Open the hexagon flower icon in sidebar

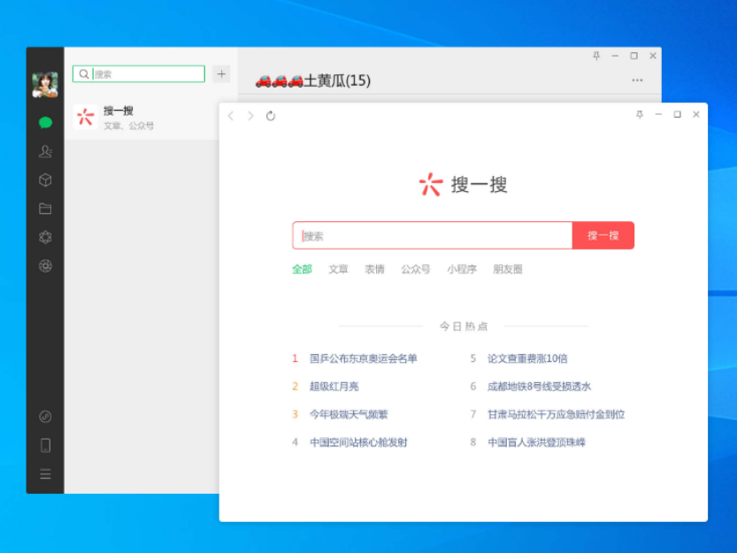coord(45,237)
